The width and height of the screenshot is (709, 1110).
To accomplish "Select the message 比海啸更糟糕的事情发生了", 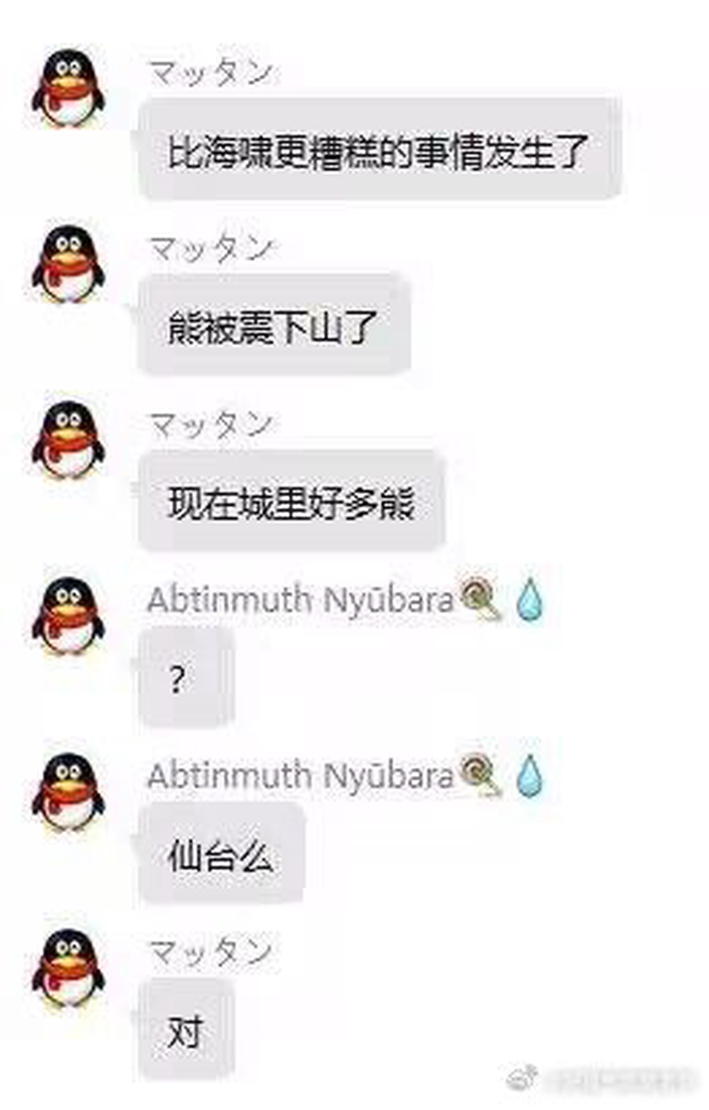I will point(379,149).
